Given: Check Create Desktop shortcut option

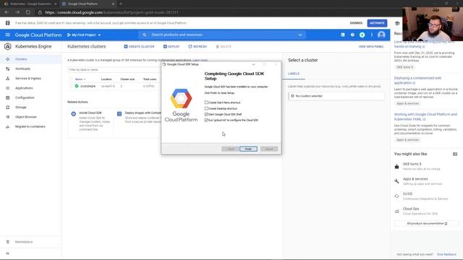Looking at the screenshot, I should (206, 108).
